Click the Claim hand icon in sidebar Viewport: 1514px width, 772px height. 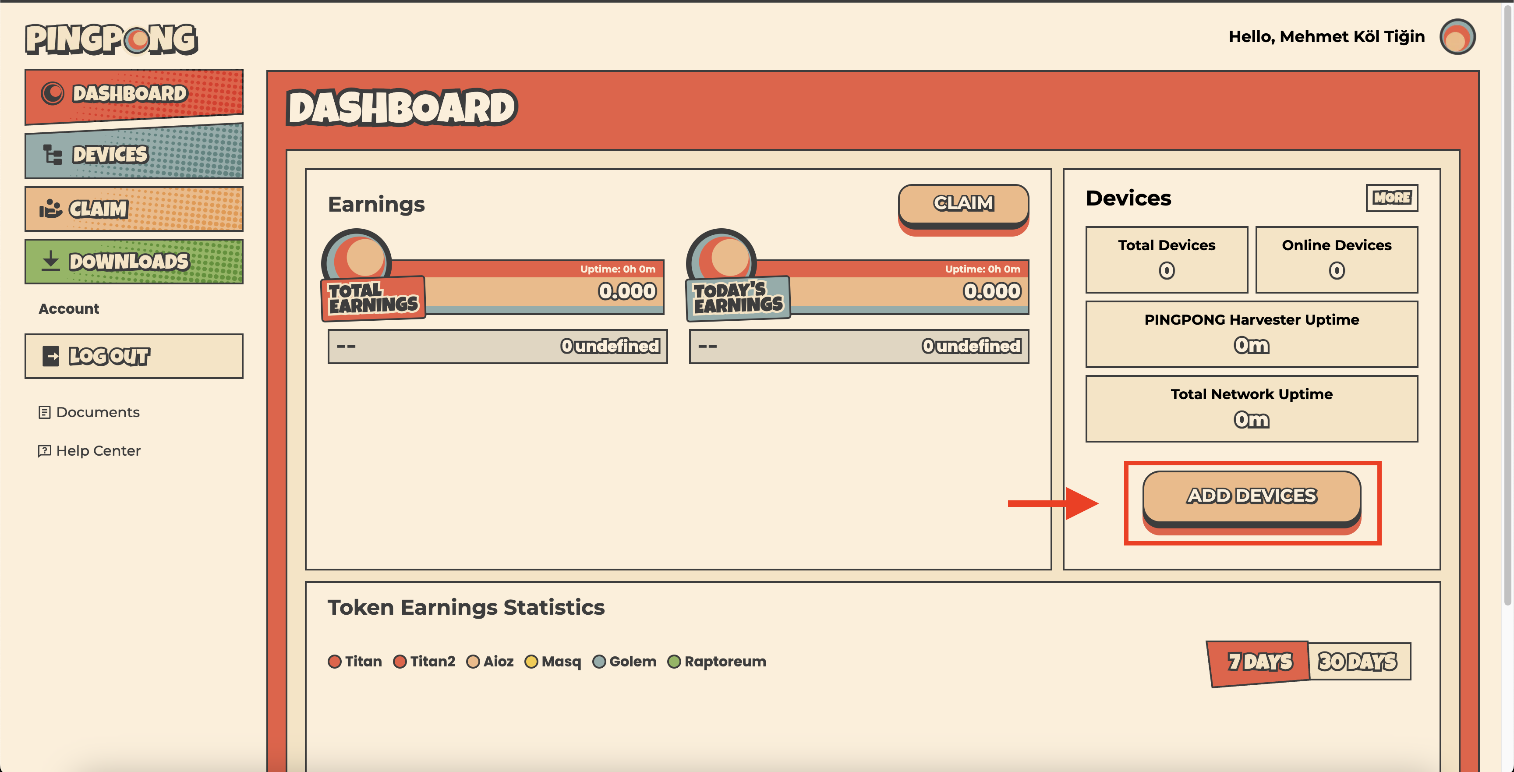point(50,209)
